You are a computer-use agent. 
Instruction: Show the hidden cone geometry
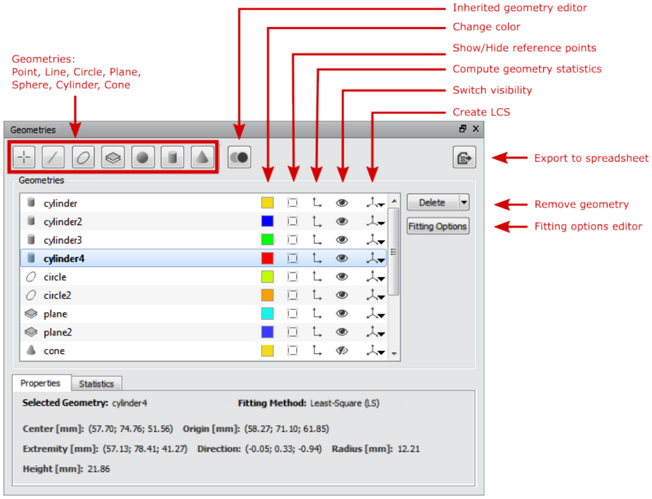[x=342, y=351]
